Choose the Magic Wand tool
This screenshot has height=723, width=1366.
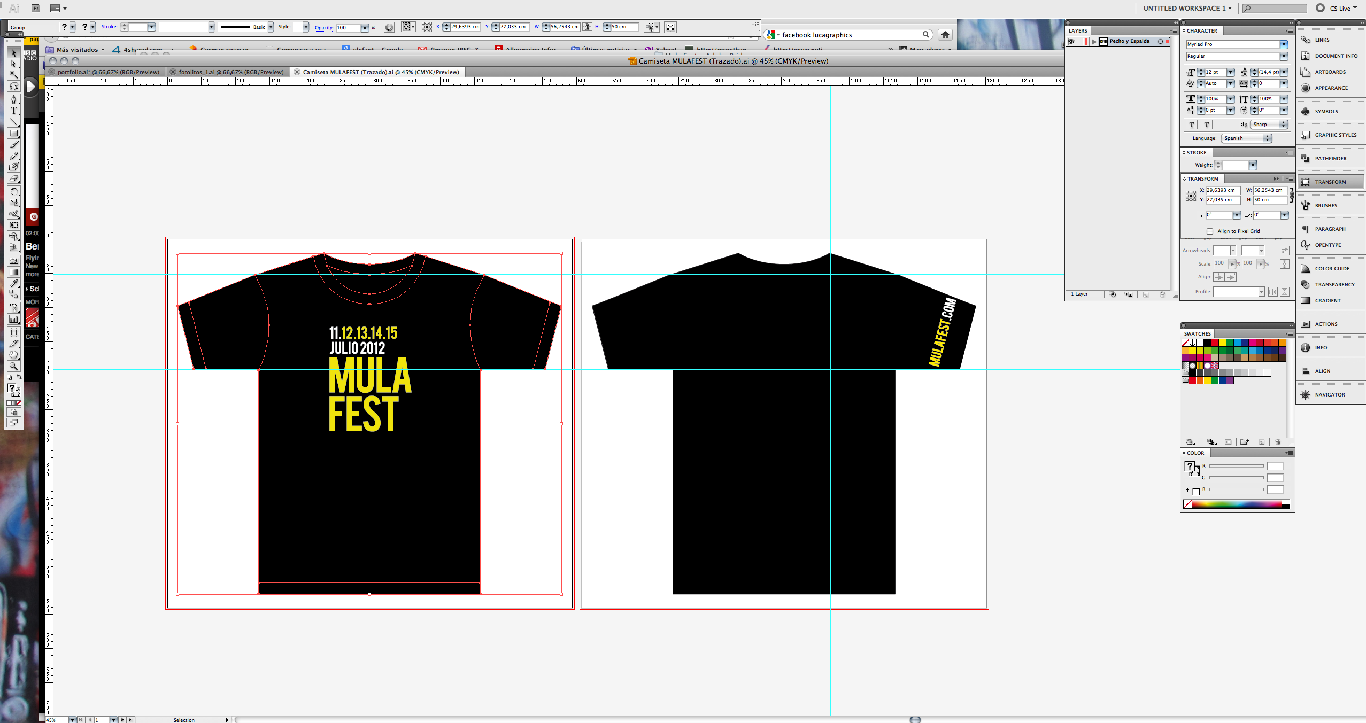14,75
